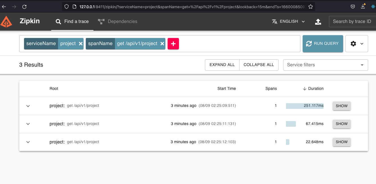
Task: Open browser downloads arrow icon
Action: tap(363, 6)
